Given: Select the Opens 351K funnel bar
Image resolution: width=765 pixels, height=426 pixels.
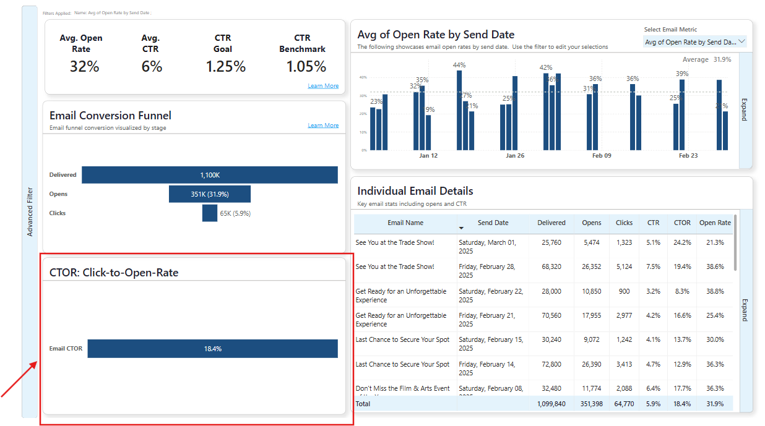Looking at the screenshot, I should click(x=210, y=194).
